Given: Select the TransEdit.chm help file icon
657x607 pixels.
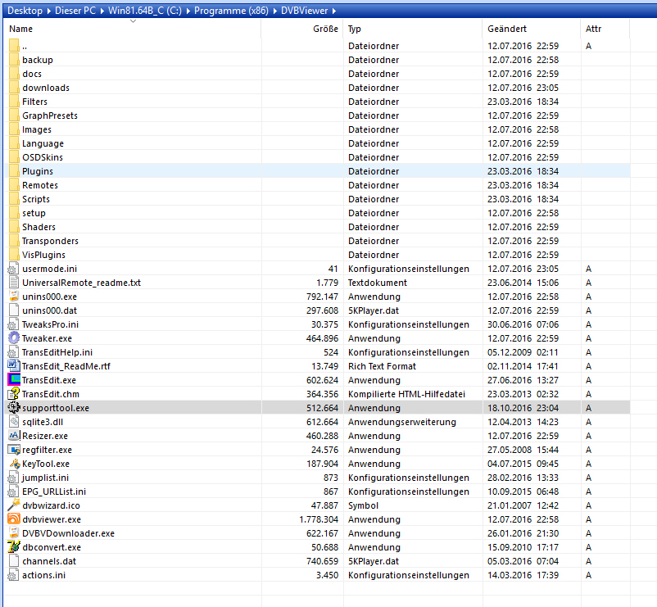Looking at the screenshot, I should (13, 394).
